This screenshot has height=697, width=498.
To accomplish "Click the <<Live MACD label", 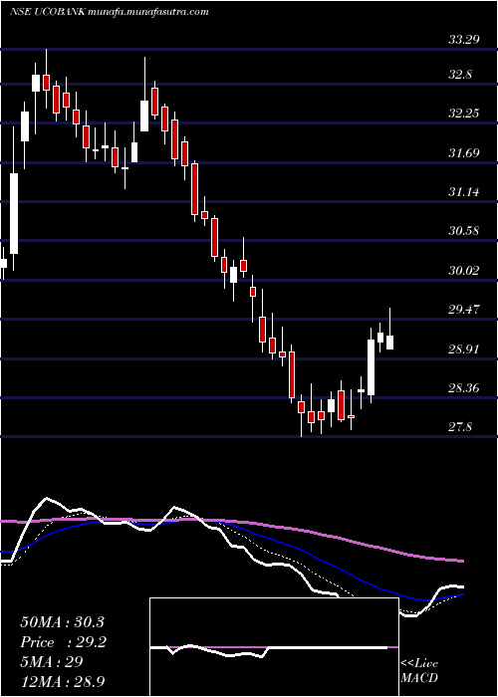I will 419,671.
